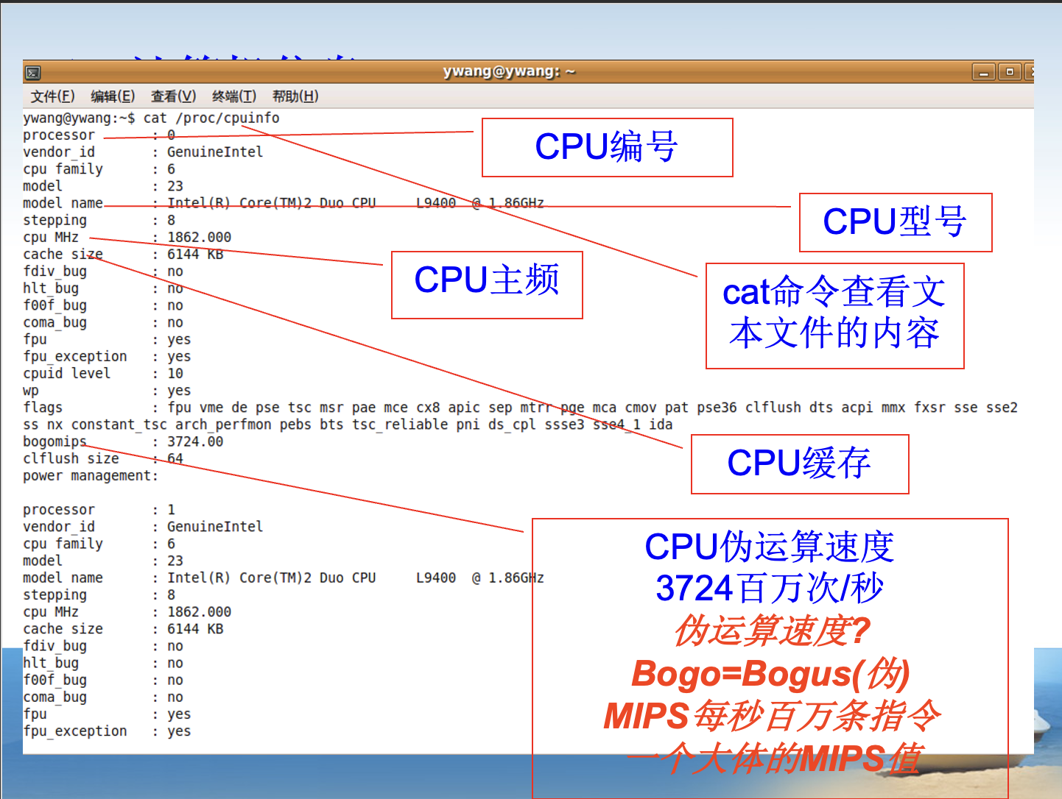Click the terminal icon in title bar
The height and width of the screenshot is (799, 1062).
tap(32, 72)
